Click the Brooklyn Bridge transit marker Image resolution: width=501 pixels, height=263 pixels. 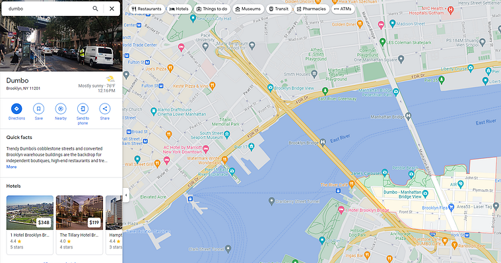323,142
